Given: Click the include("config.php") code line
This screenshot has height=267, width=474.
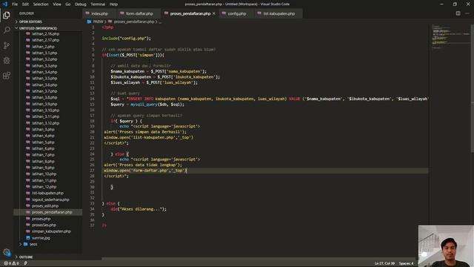Looking at the screenshot, I should (x=127, y=39).
